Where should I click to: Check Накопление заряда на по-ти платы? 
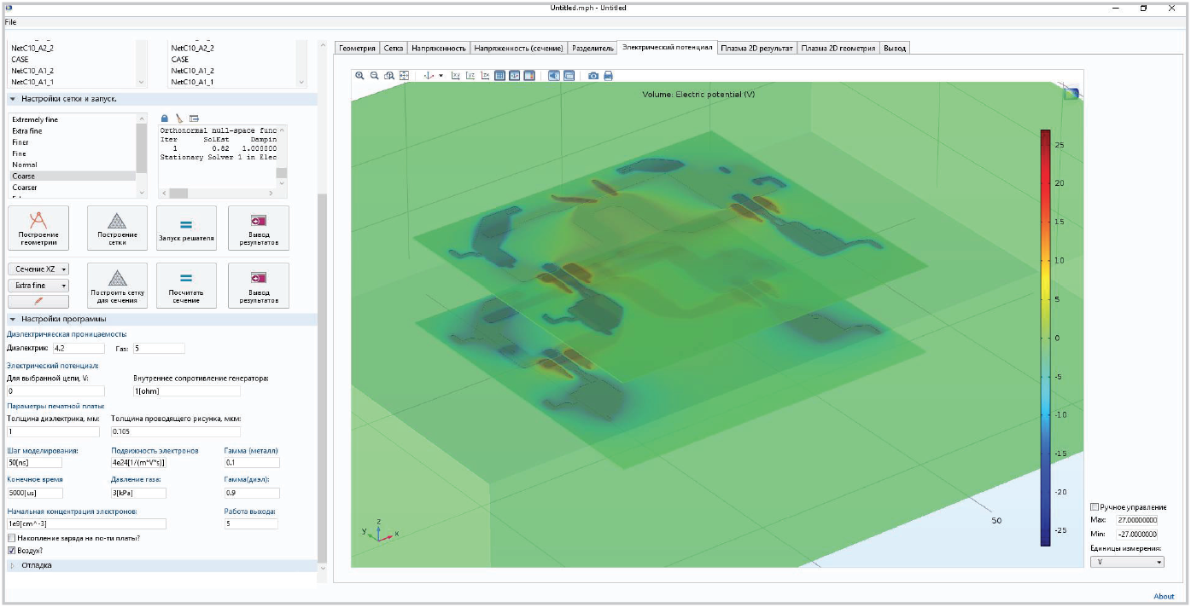(11, 538)
